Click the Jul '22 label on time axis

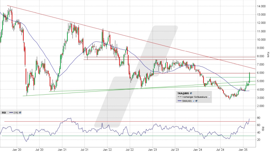(129, 149)
